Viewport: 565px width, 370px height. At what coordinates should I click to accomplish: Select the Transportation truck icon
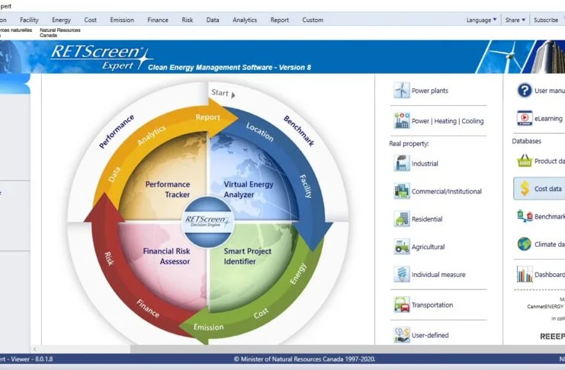pos(401,305)
